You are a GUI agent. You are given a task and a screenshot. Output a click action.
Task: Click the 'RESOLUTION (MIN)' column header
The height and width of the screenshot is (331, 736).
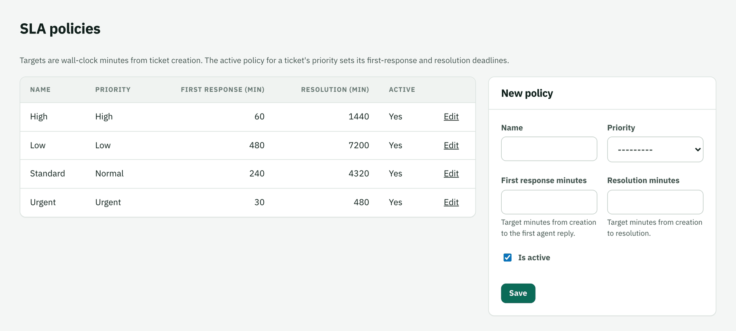[x=335, y=89]
